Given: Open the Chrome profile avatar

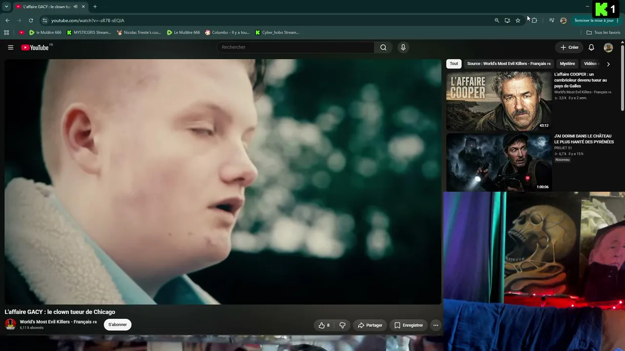Looking at the screenshot, I should (x=563, y=20).
